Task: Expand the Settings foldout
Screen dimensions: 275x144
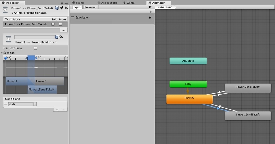Action: (x=2, y=53)
